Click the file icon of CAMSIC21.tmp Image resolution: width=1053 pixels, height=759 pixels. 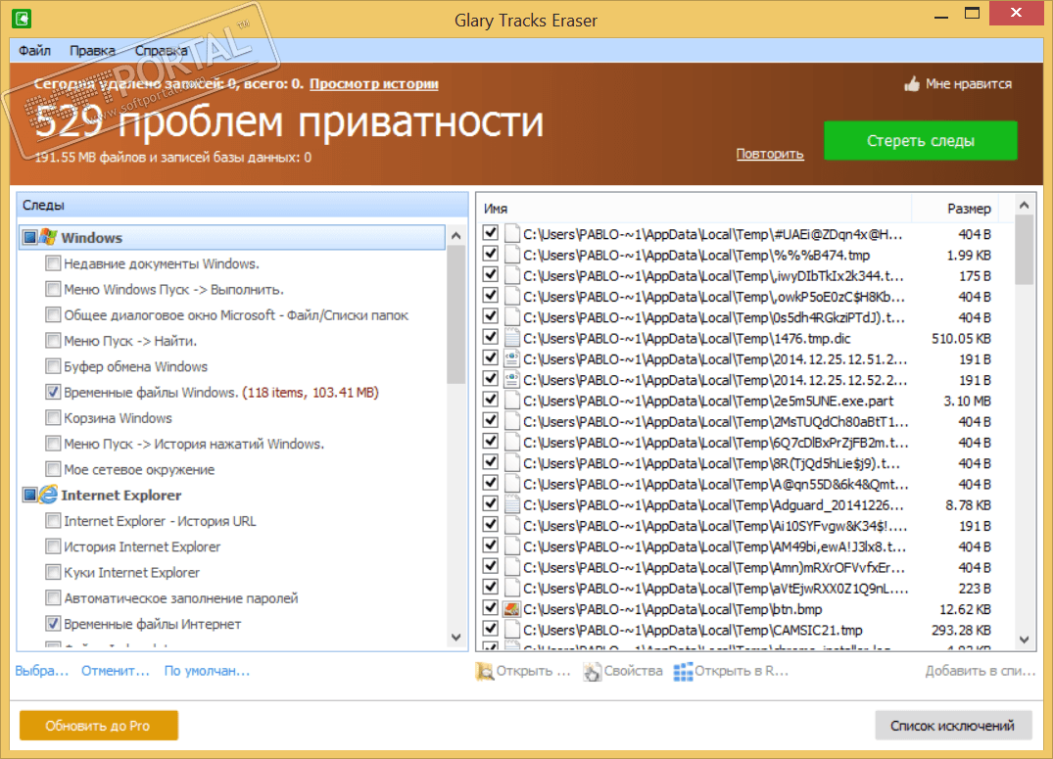[511, 630]
